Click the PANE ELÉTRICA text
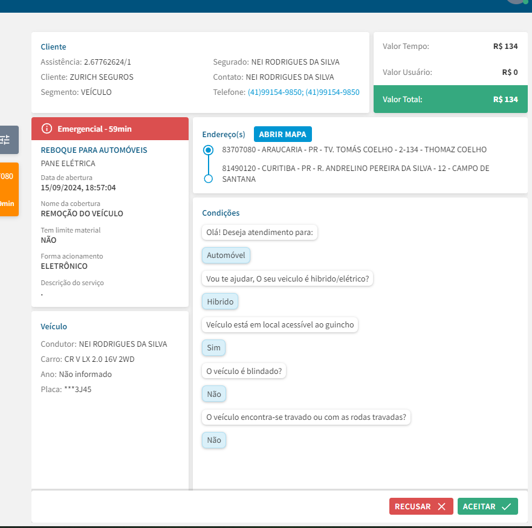 pos(68,164)
